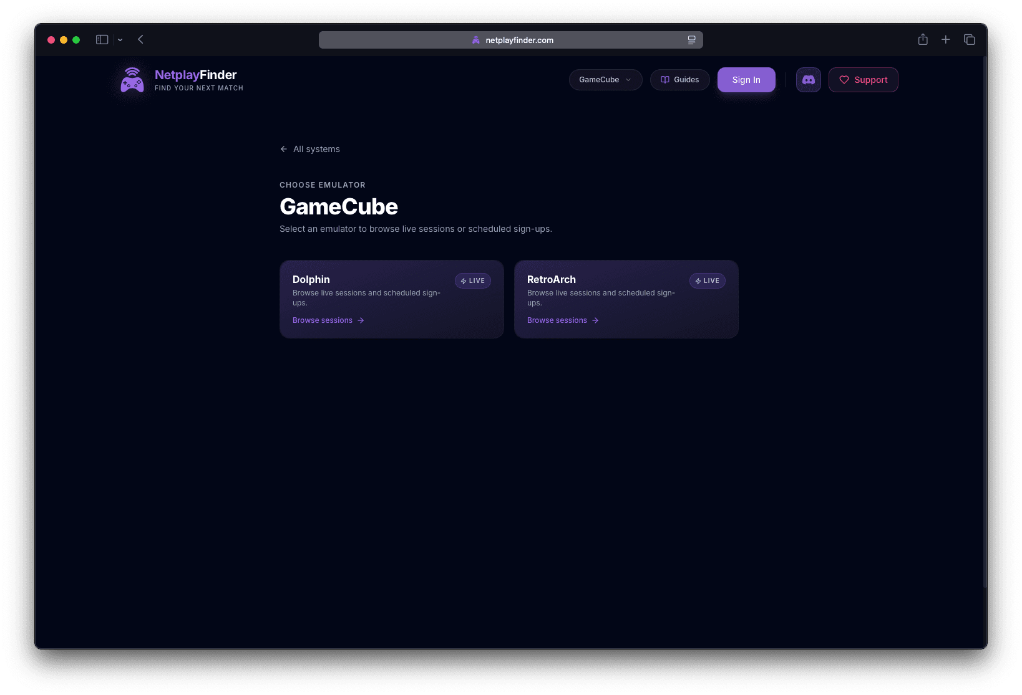This screenshot has height=695, width=1022.
Task: Open the GameCube system dropdown
Action: (605, 80)
